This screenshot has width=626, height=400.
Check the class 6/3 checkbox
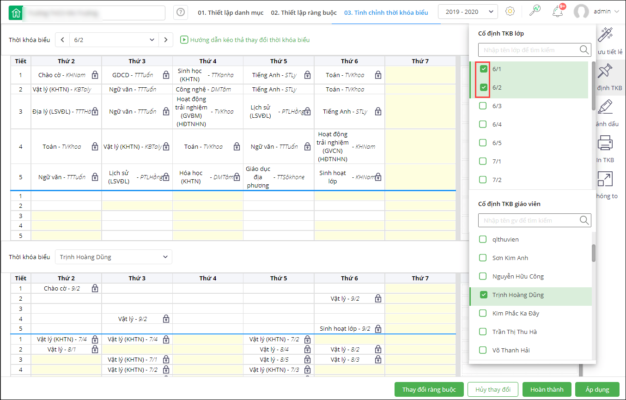(x=483, y=106)
